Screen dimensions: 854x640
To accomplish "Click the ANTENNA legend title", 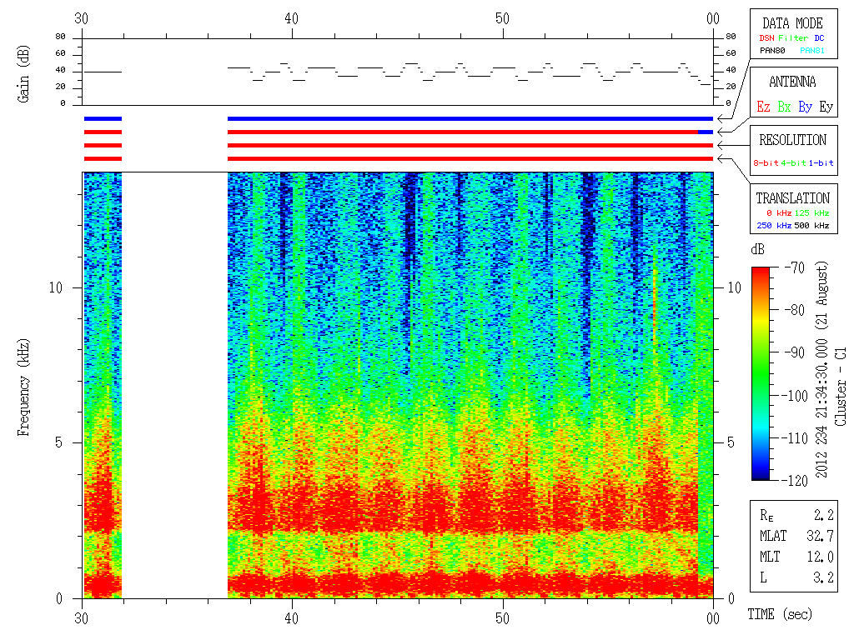I will point(792,82).
